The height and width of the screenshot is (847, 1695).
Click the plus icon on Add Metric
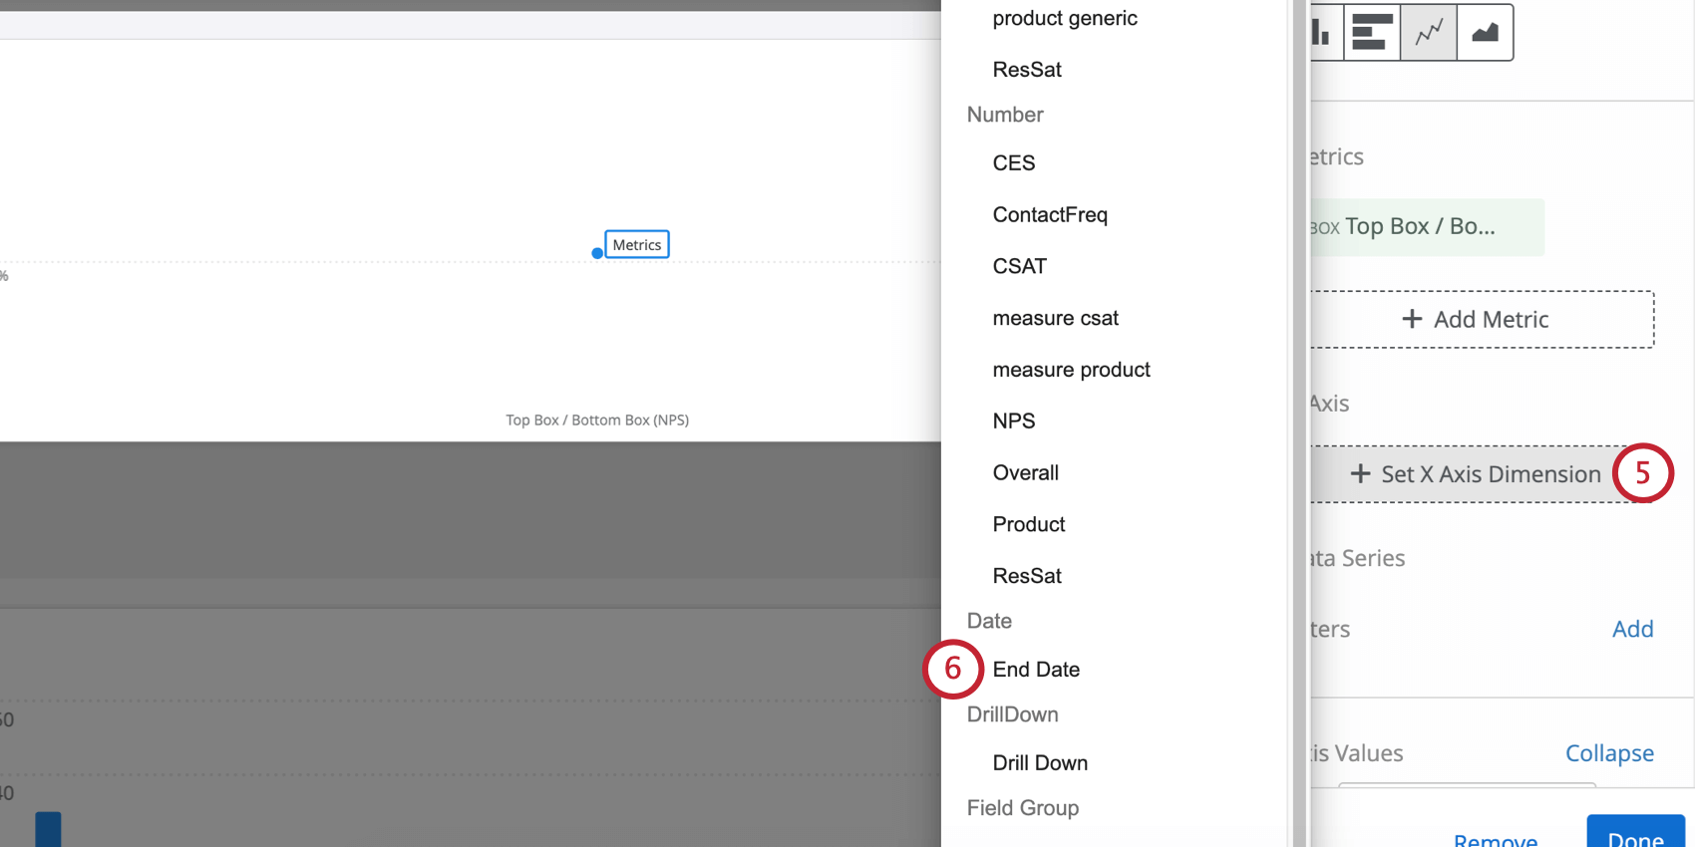[1412, 319]
